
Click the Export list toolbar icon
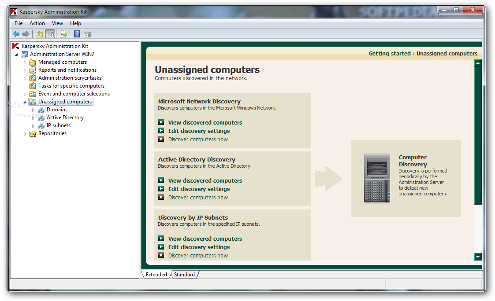click(x=63, y=34)
